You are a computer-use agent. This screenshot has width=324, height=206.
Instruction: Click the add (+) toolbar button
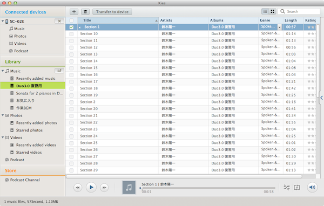point(74,11)
